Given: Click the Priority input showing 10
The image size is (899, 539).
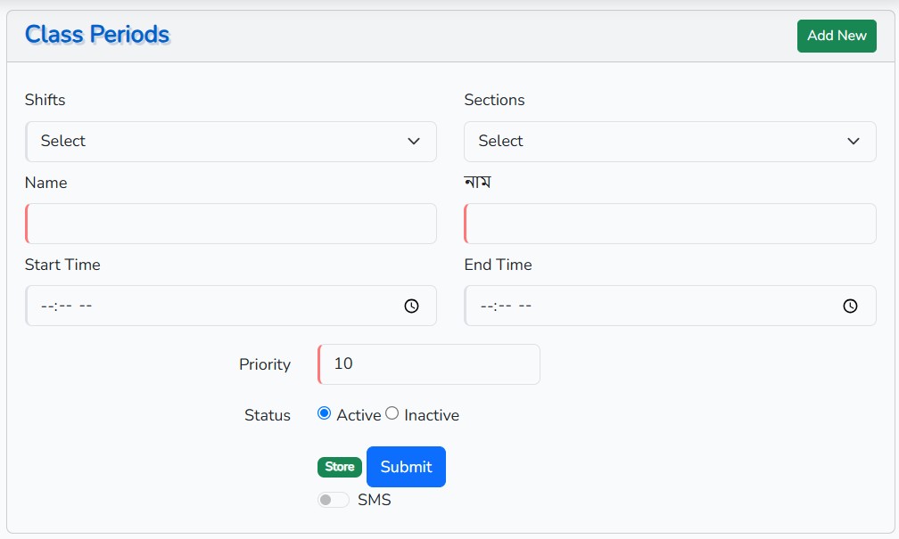Looking at the screenshot, I should click(x=429, y=363).
